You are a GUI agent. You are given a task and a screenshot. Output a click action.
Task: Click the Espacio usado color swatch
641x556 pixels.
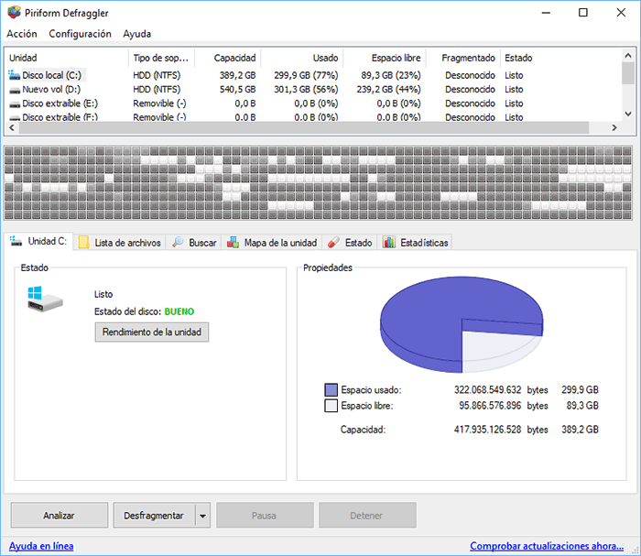point(331,389)
